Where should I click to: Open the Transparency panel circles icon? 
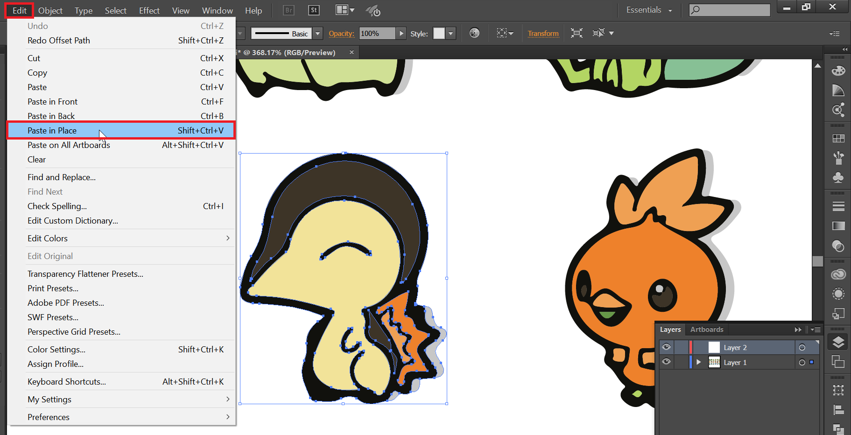point(838,246)
